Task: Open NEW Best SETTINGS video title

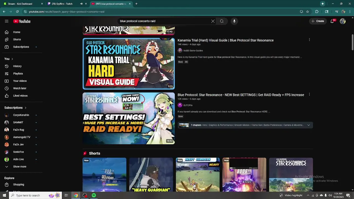Action: (x=241, y=95)
